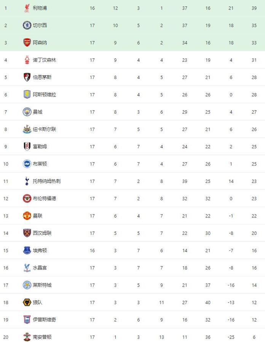Image resolution: width=265 pixels, height=342 pixels.
Task: Open the 水晶宫 team link
Action: [x=40, y=268]
